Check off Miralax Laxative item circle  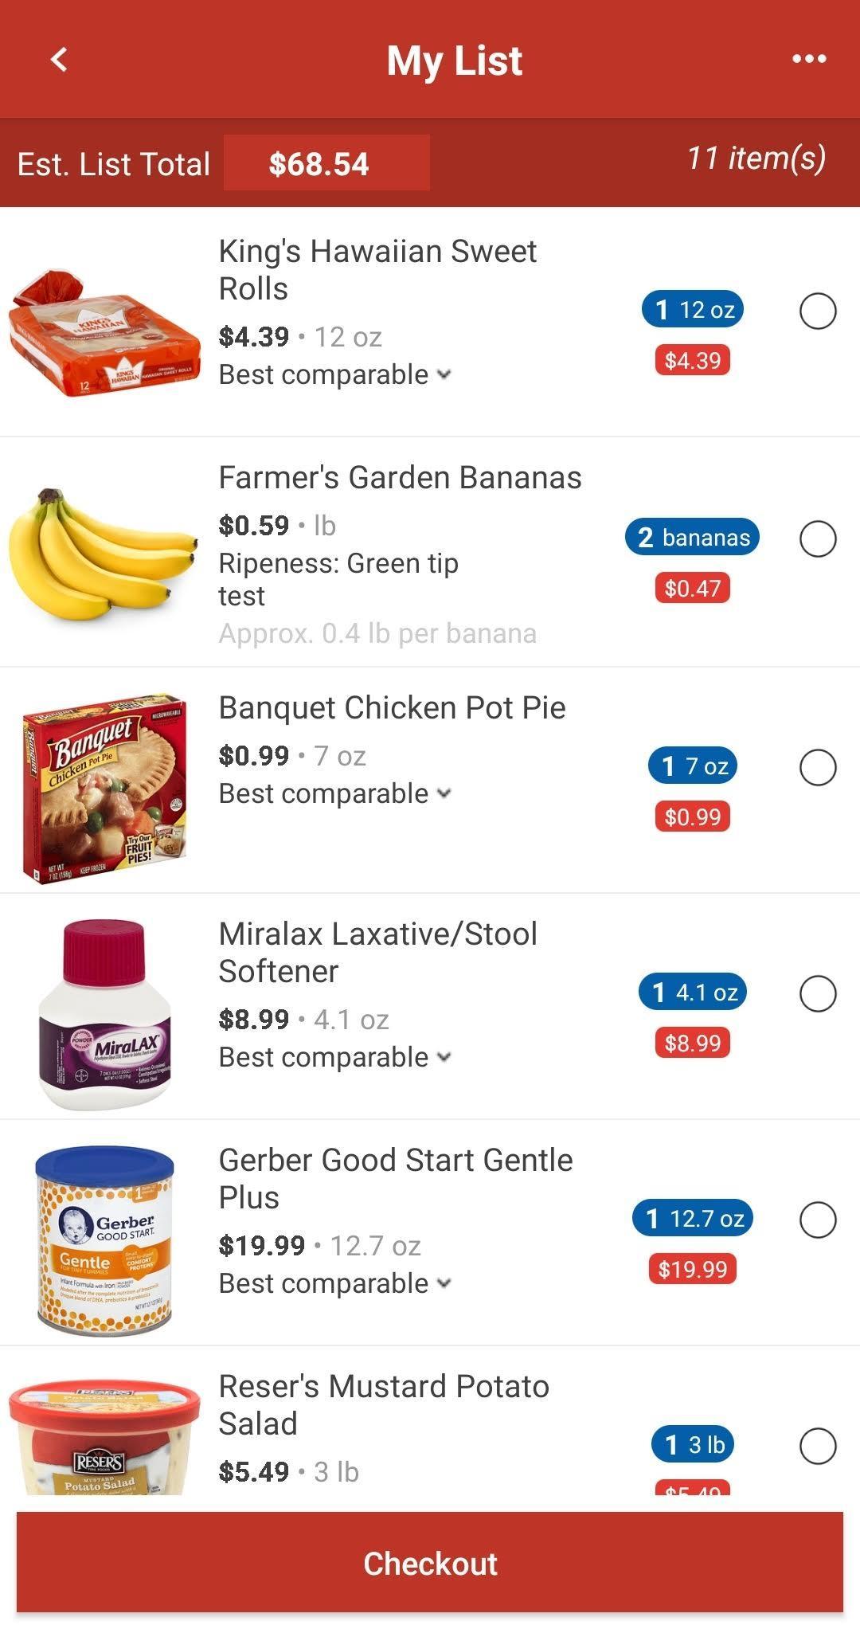click(x=818, y=993)
